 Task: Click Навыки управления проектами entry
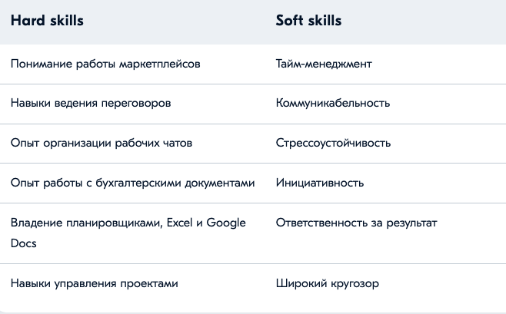(95, 284)
